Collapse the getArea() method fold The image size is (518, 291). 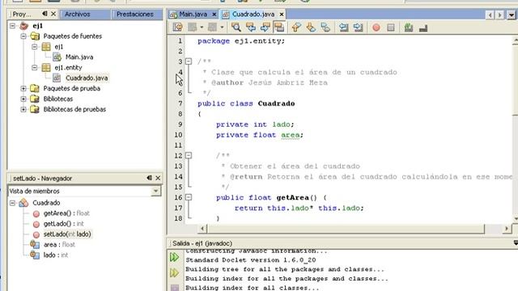(x=189, y=197)
